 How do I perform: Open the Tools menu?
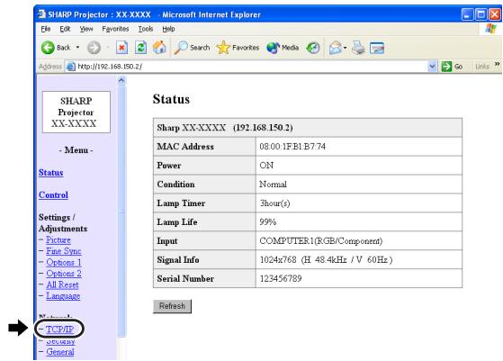[145, 29]
